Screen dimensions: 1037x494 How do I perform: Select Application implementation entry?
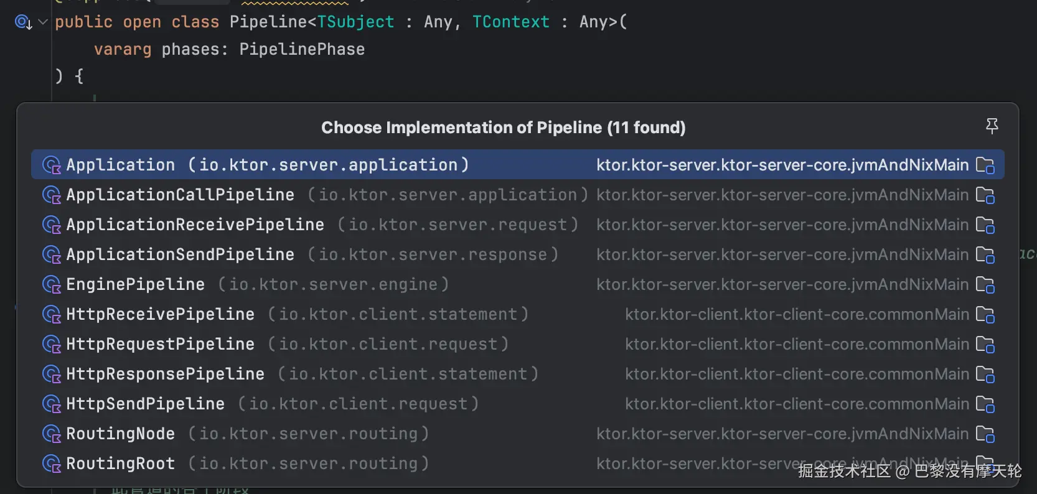point(121,165)
